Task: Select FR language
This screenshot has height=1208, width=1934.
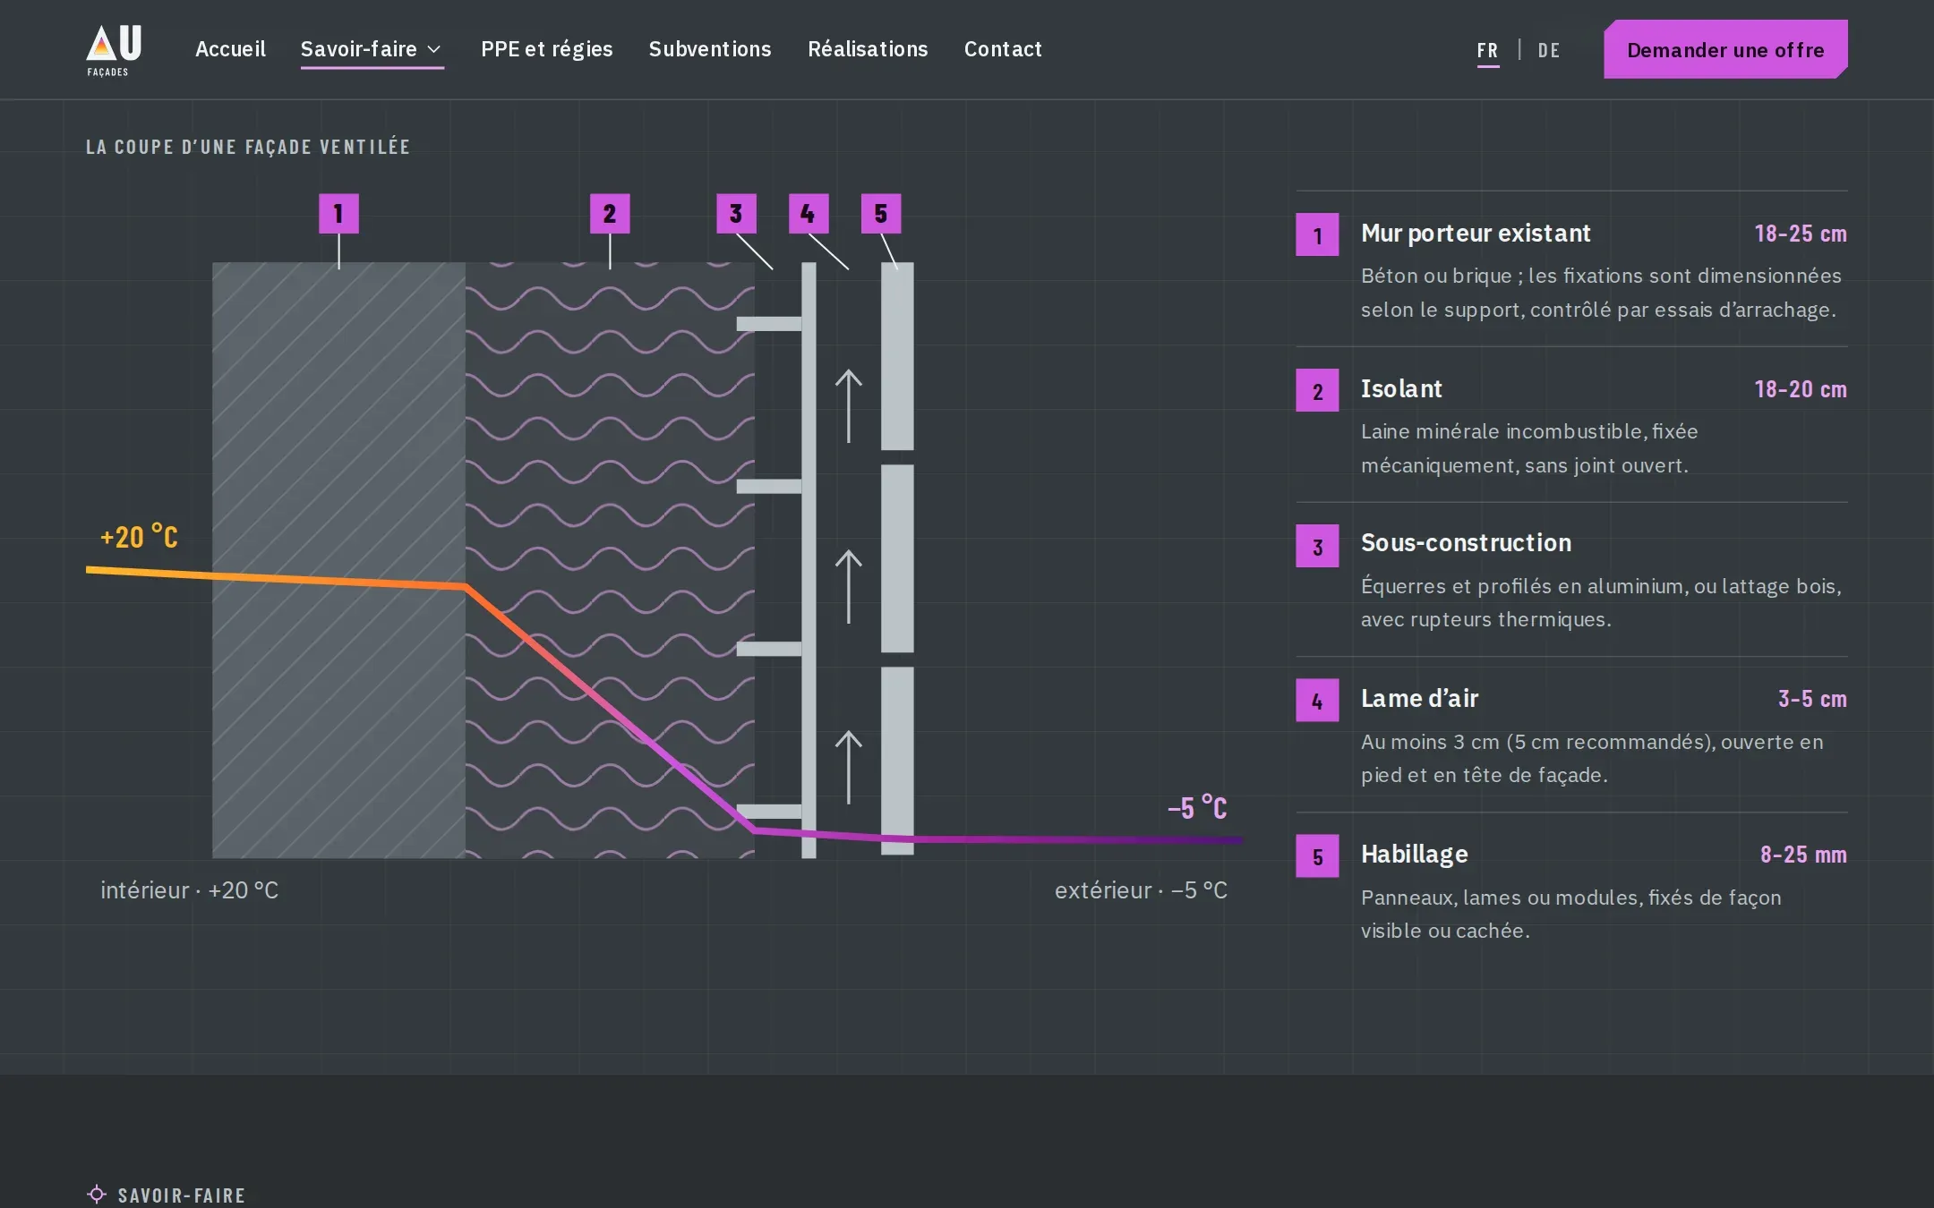Action: tap(1487, 51)
